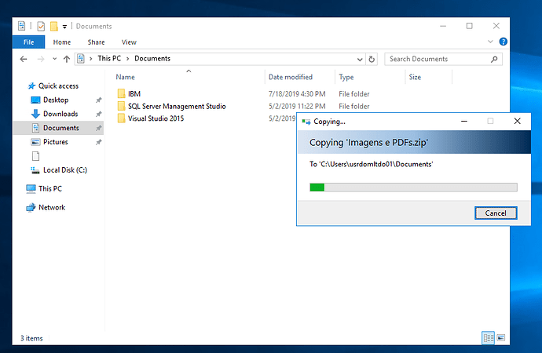Open Help via blue question mark
Viewport: 542px width, 353px height.
coord(504,42)
